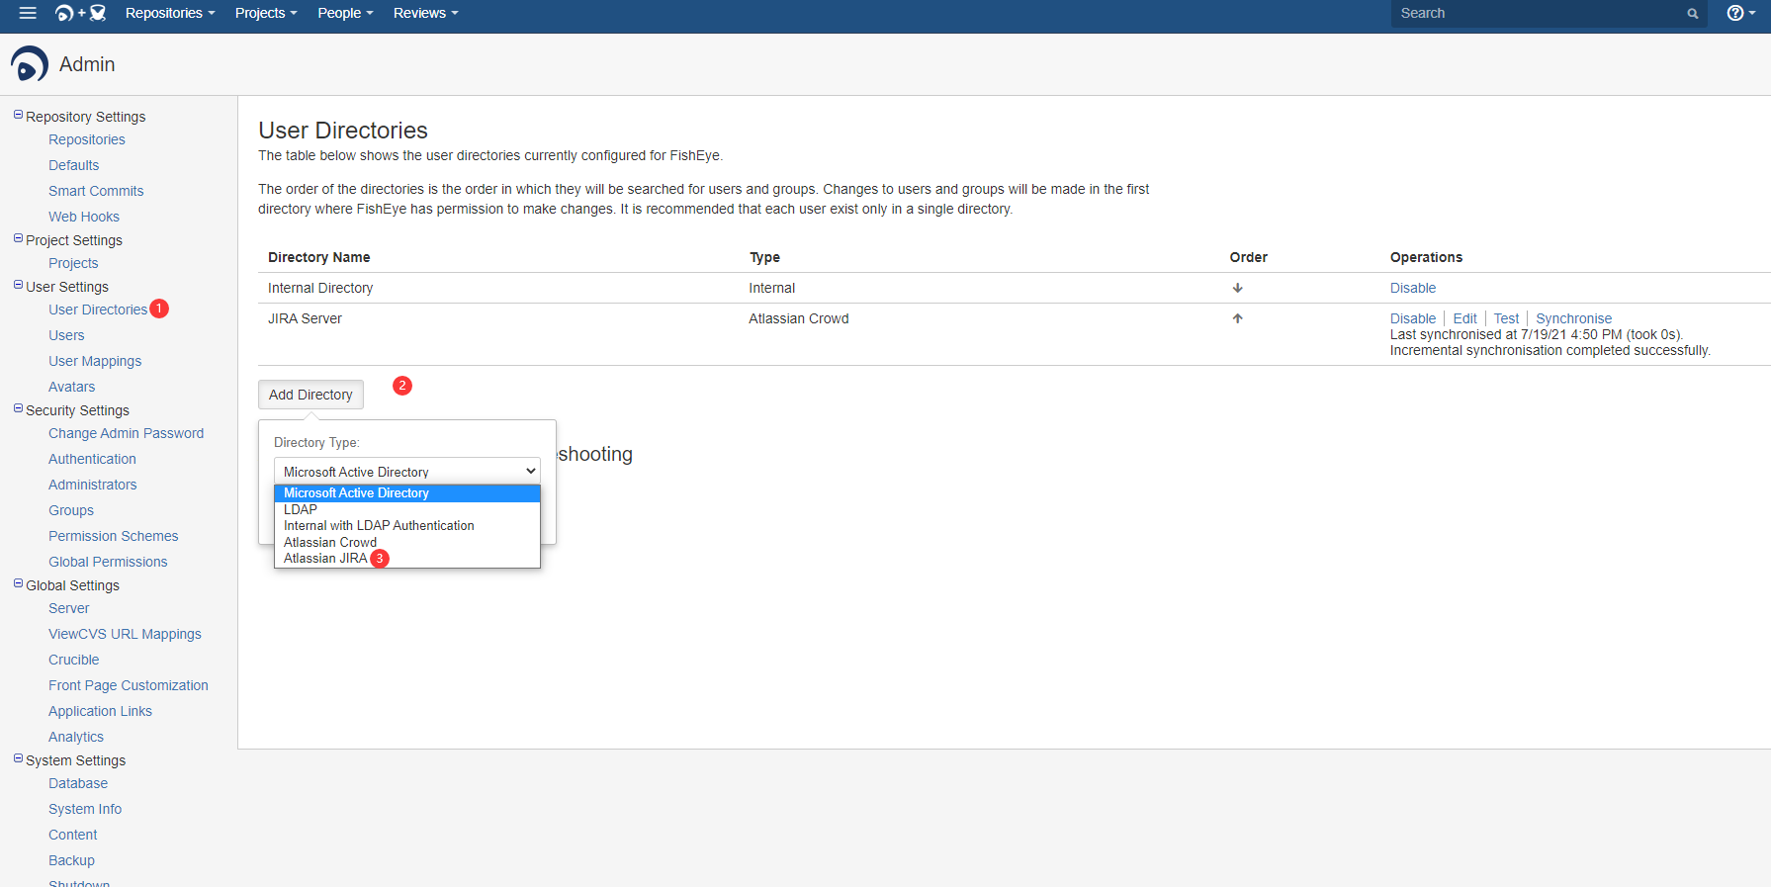
Task: Click the Add Directory button
Action: 310,395
